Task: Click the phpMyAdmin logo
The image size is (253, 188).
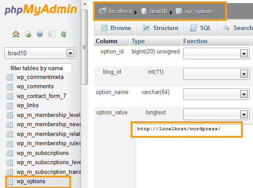Action: coord(41,10)
